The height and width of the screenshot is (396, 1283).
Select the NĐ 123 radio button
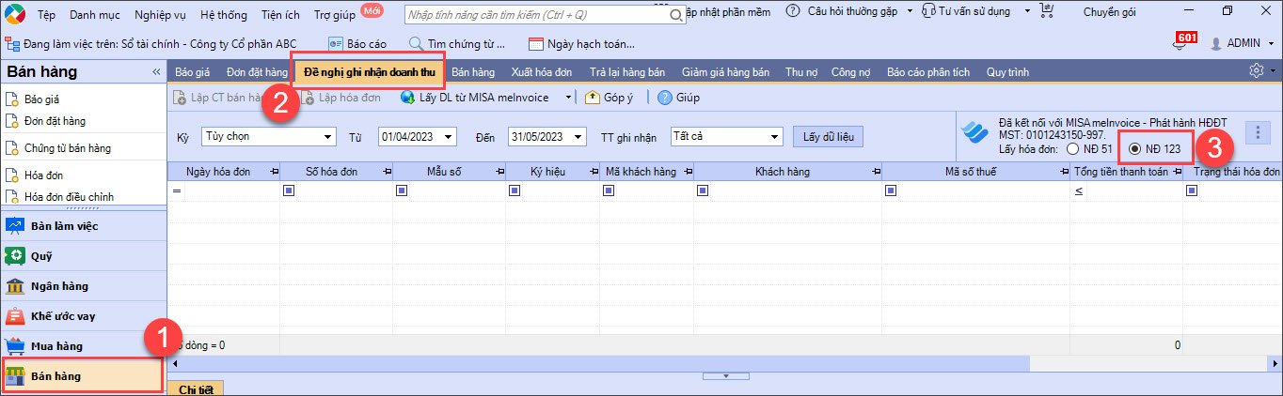(x=1135, y=149)
